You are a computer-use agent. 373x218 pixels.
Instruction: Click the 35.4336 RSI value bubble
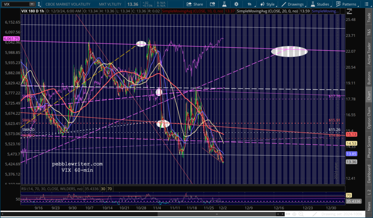[353, 201]
